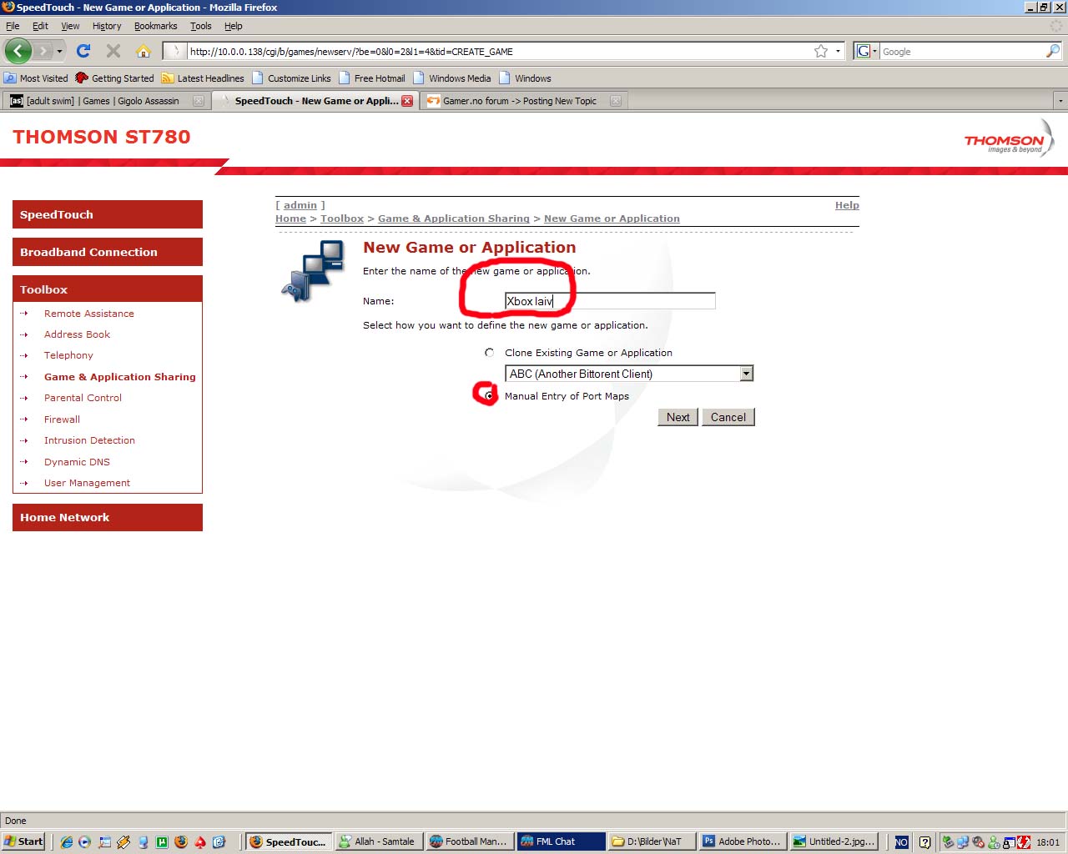The image size is (1068, 854).
Task: Open the Help link in the page header
Action: (x=847, y=205)
